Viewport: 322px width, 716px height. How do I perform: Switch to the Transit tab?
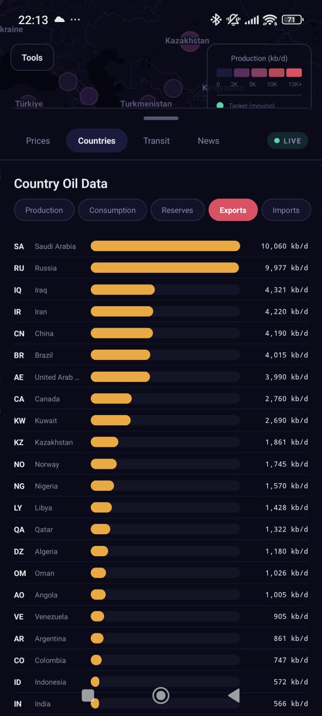[x=156, y=141]
